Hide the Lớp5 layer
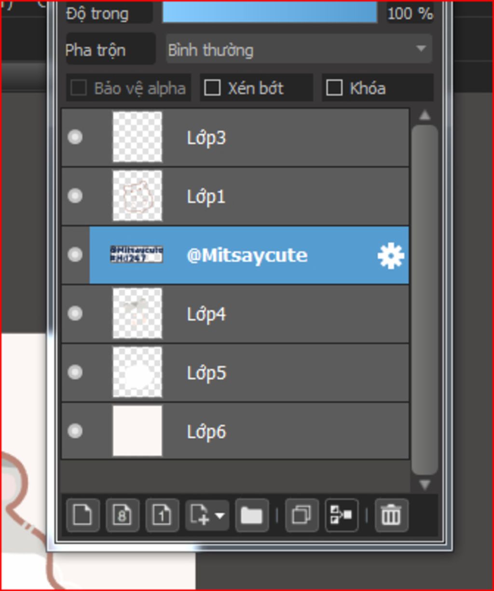 point(75,372)
